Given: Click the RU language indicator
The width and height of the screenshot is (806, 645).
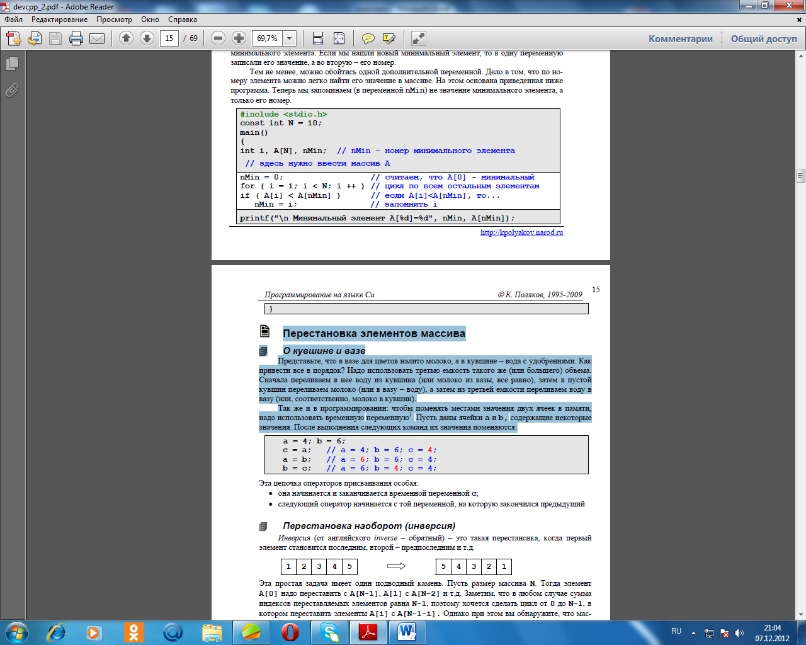Looking at the screenshot, I should (x=676, y=631).
